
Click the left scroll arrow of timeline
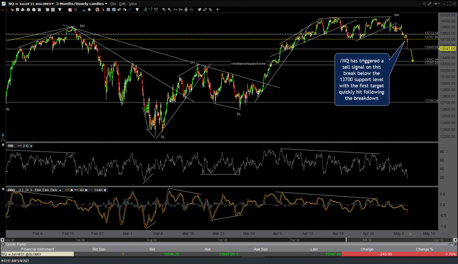tap(2, 240)
